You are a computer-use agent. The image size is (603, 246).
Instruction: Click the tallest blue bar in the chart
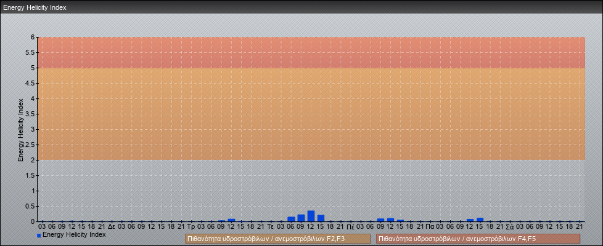pos(311,216)
